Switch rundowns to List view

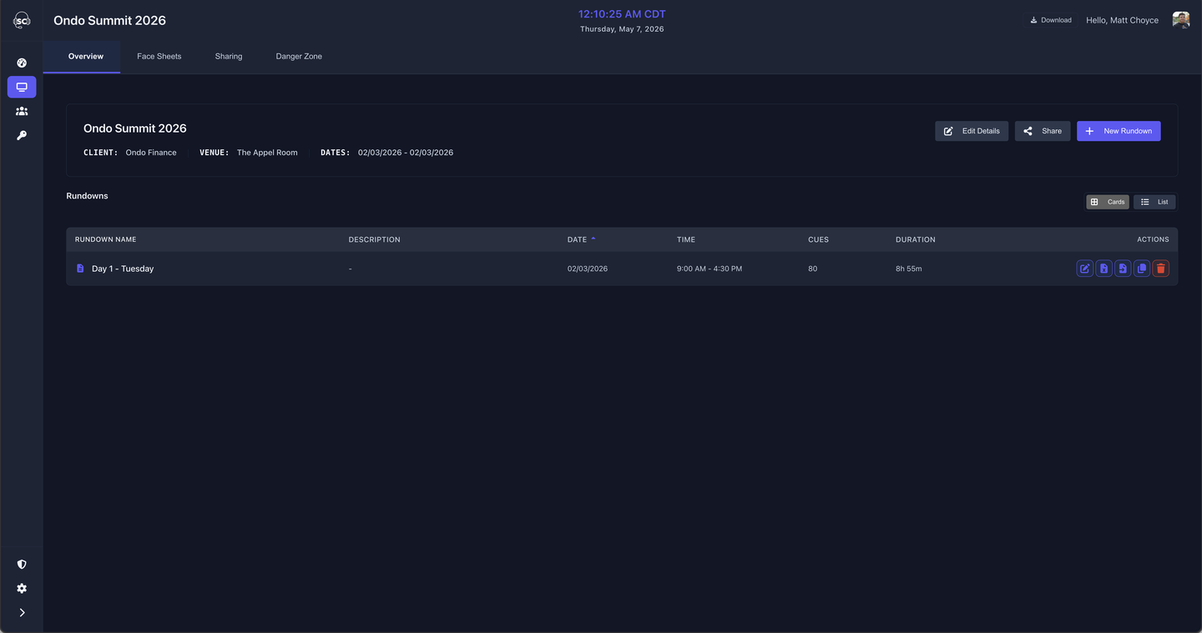[x=1154, y=202]
